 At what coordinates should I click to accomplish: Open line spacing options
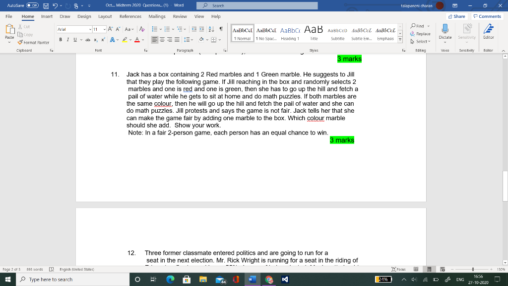(x=188, y=40)
